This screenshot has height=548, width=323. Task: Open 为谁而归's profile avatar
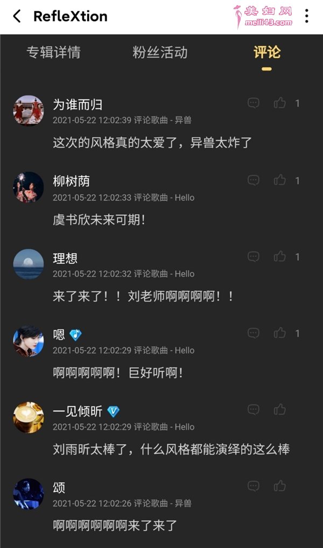click(x=29, y=111)
